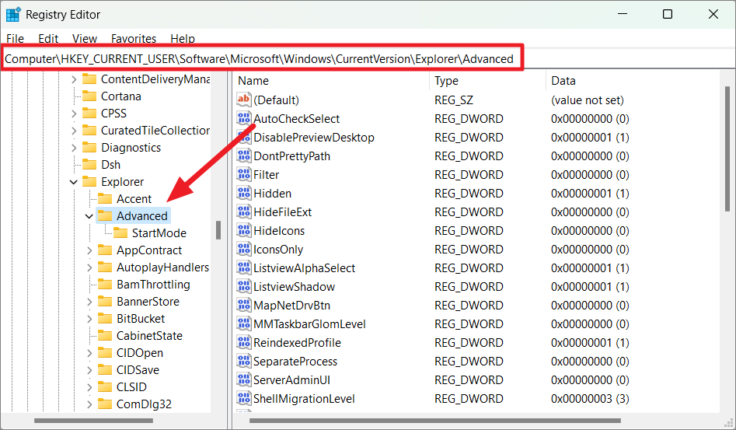Click the tree pane horizontal scrollbar thumb
The width and height of the screenshot is (736, 430).
pos(93,421)
